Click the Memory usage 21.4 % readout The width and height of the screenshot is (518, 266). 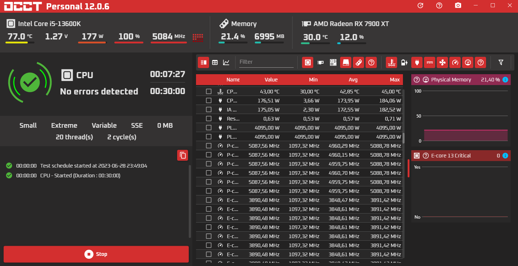coord(233,37)
